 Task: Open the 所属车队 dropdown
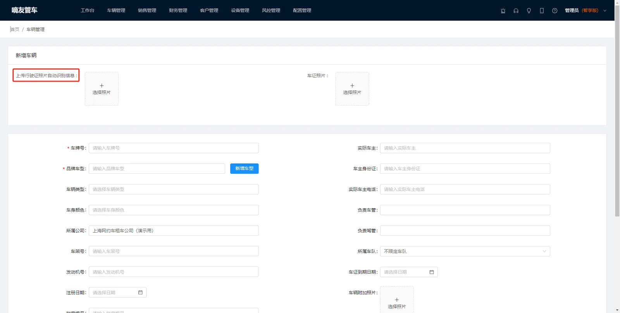point(465,251)
